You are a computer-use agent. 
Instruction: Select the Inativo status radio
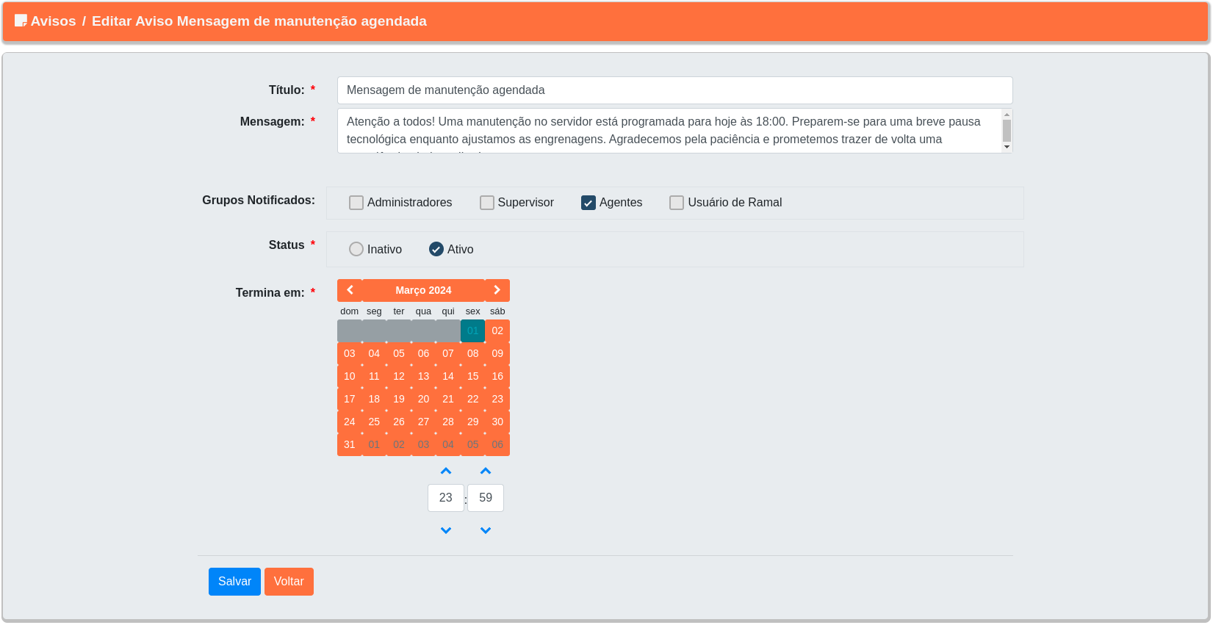pyautogui.click(x=356, y=249)
